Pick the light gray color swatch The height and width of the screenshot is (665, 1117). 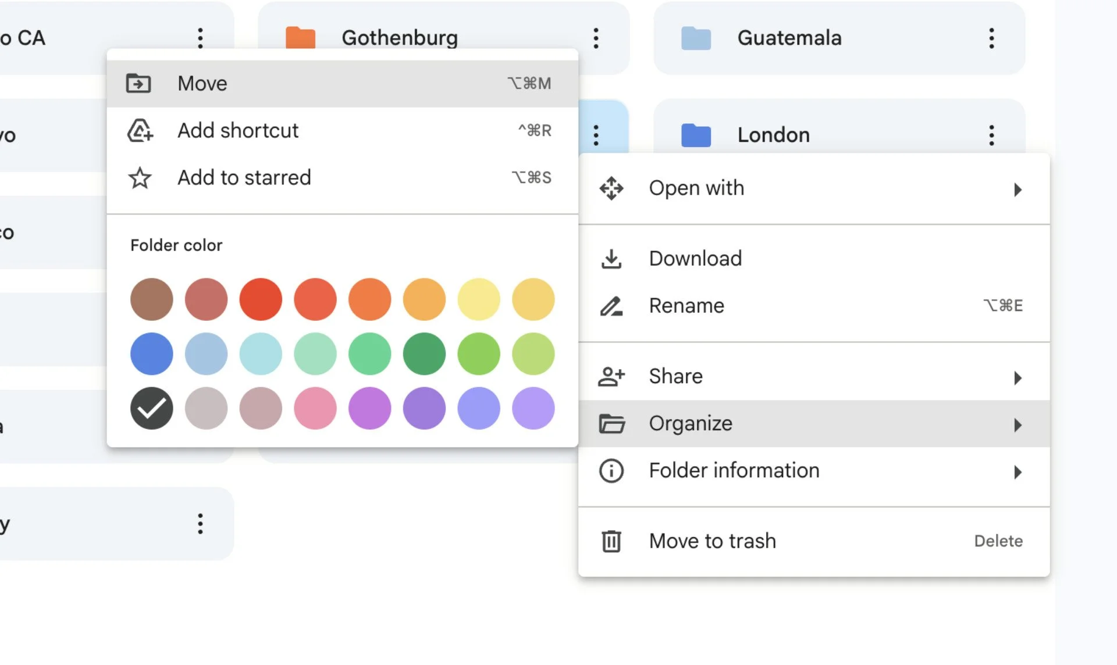point(206,409)
